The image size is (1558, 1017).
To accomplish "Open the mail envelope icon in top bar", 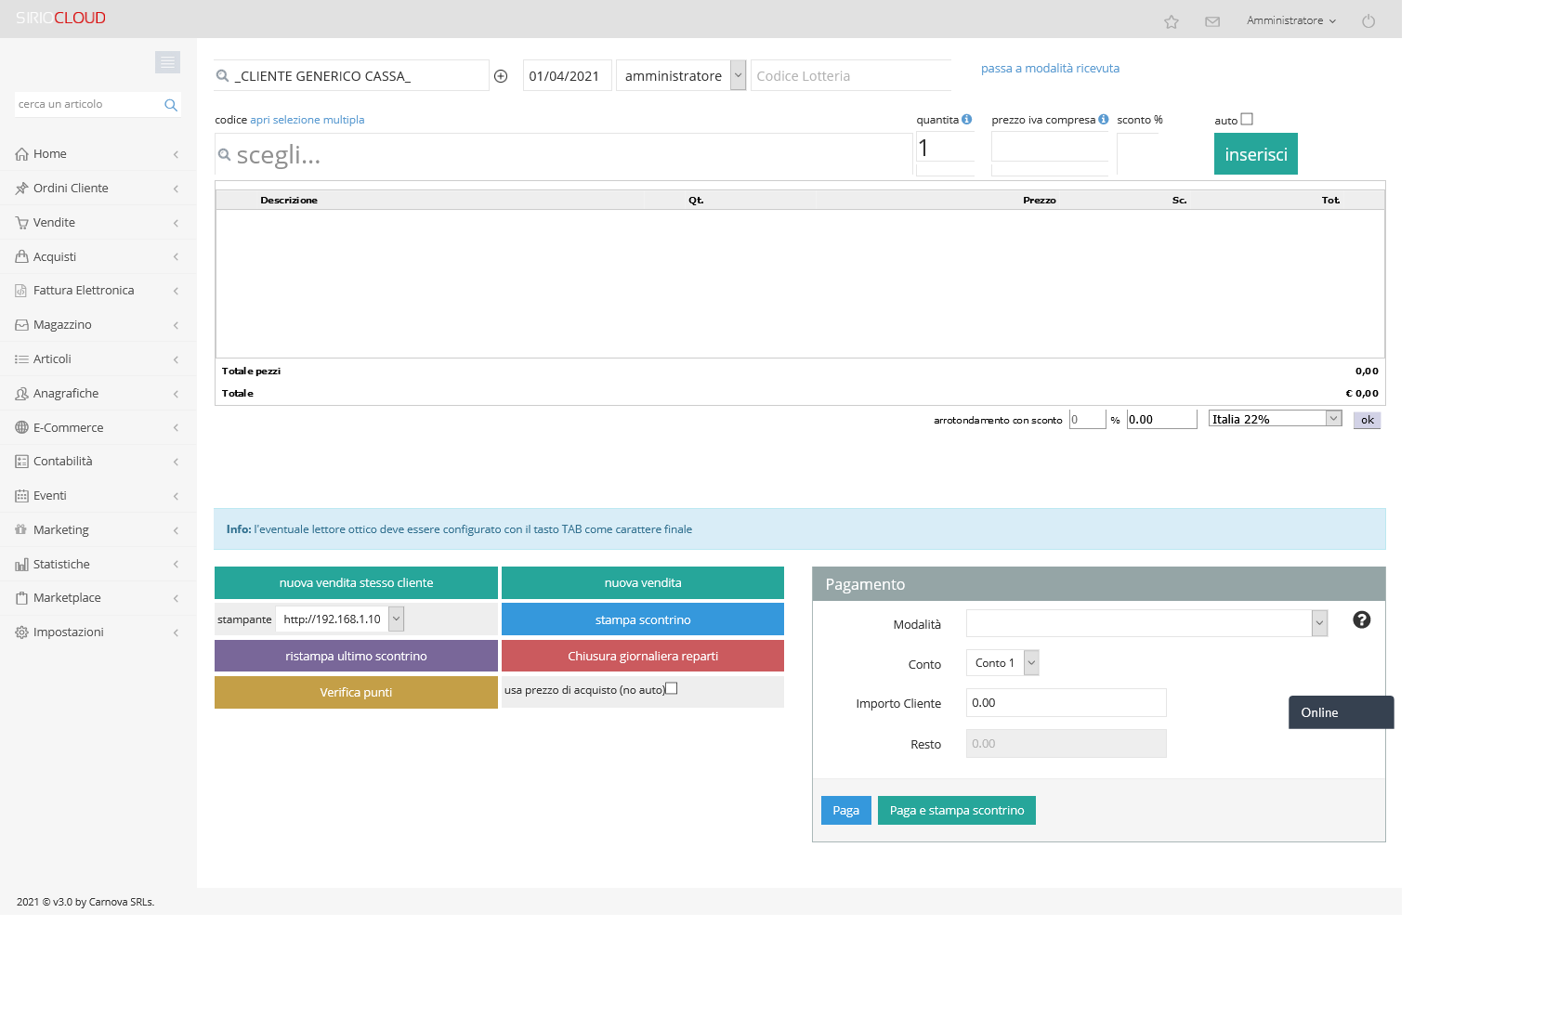I will (x=1212, y=21).
